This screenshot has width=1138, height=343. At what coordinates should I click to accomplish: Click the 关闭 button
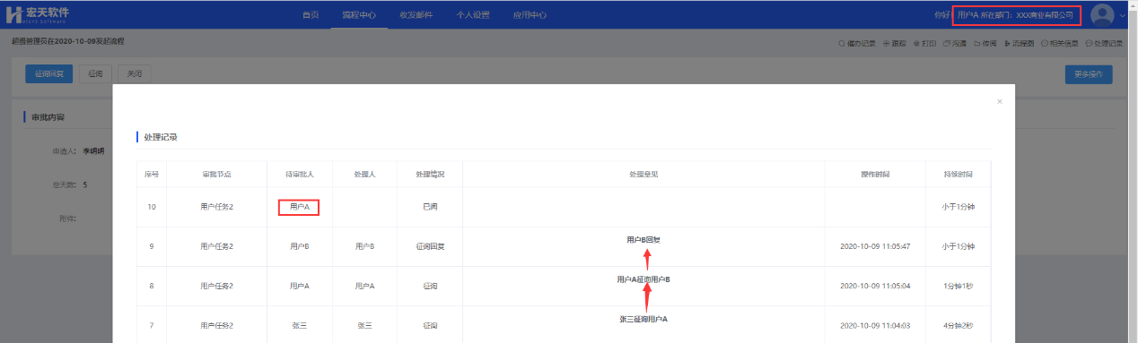point(135,74)
